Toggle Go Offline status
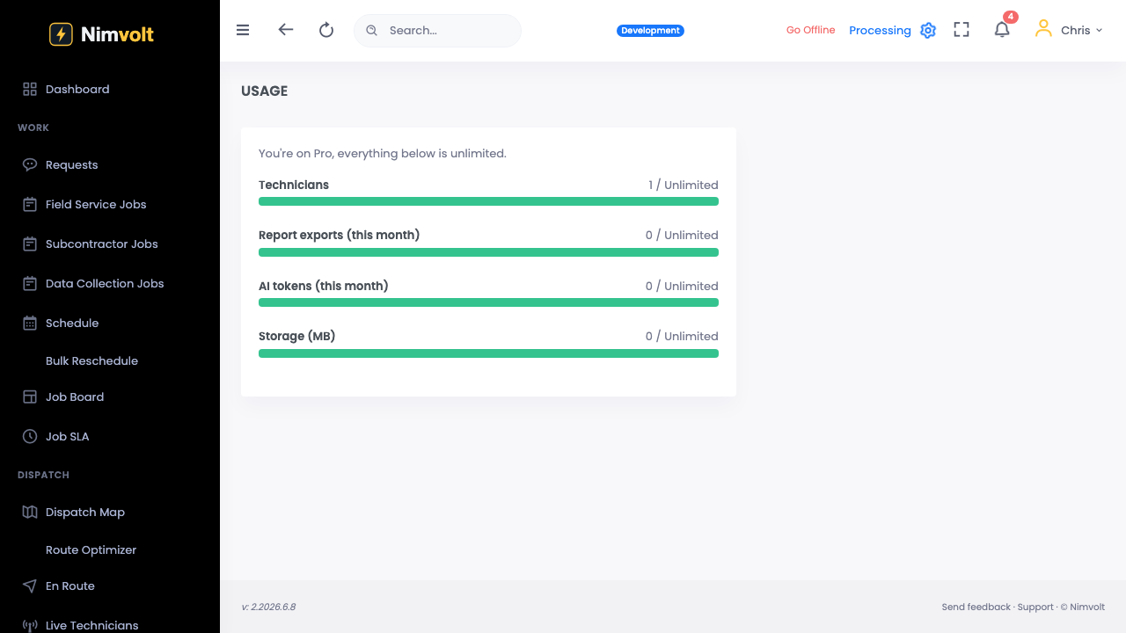1126x633 pixels. click(810, 30)
